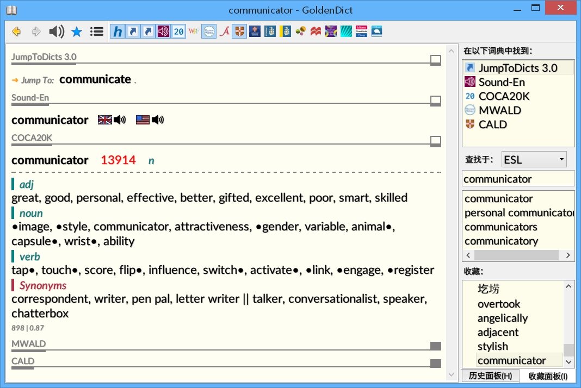Image resolution: width=581 pixels, height=388 pixels.
Task: Toggle the Cambridge shield CALD toolbar icon
Action: point(239,32)
